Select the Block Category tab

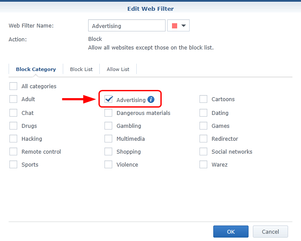pos(36,69)
